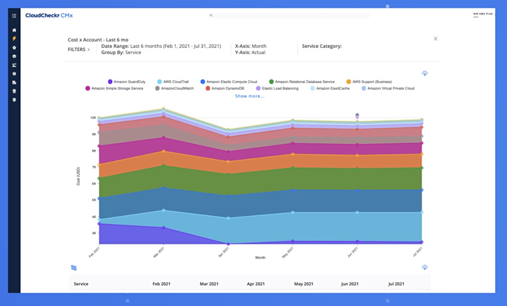Screen dimensions: 507x306
Task: Toggle Amazon Elastic Compute Cloud legend series
Action: pyautogui.click(x=229, y=82)
